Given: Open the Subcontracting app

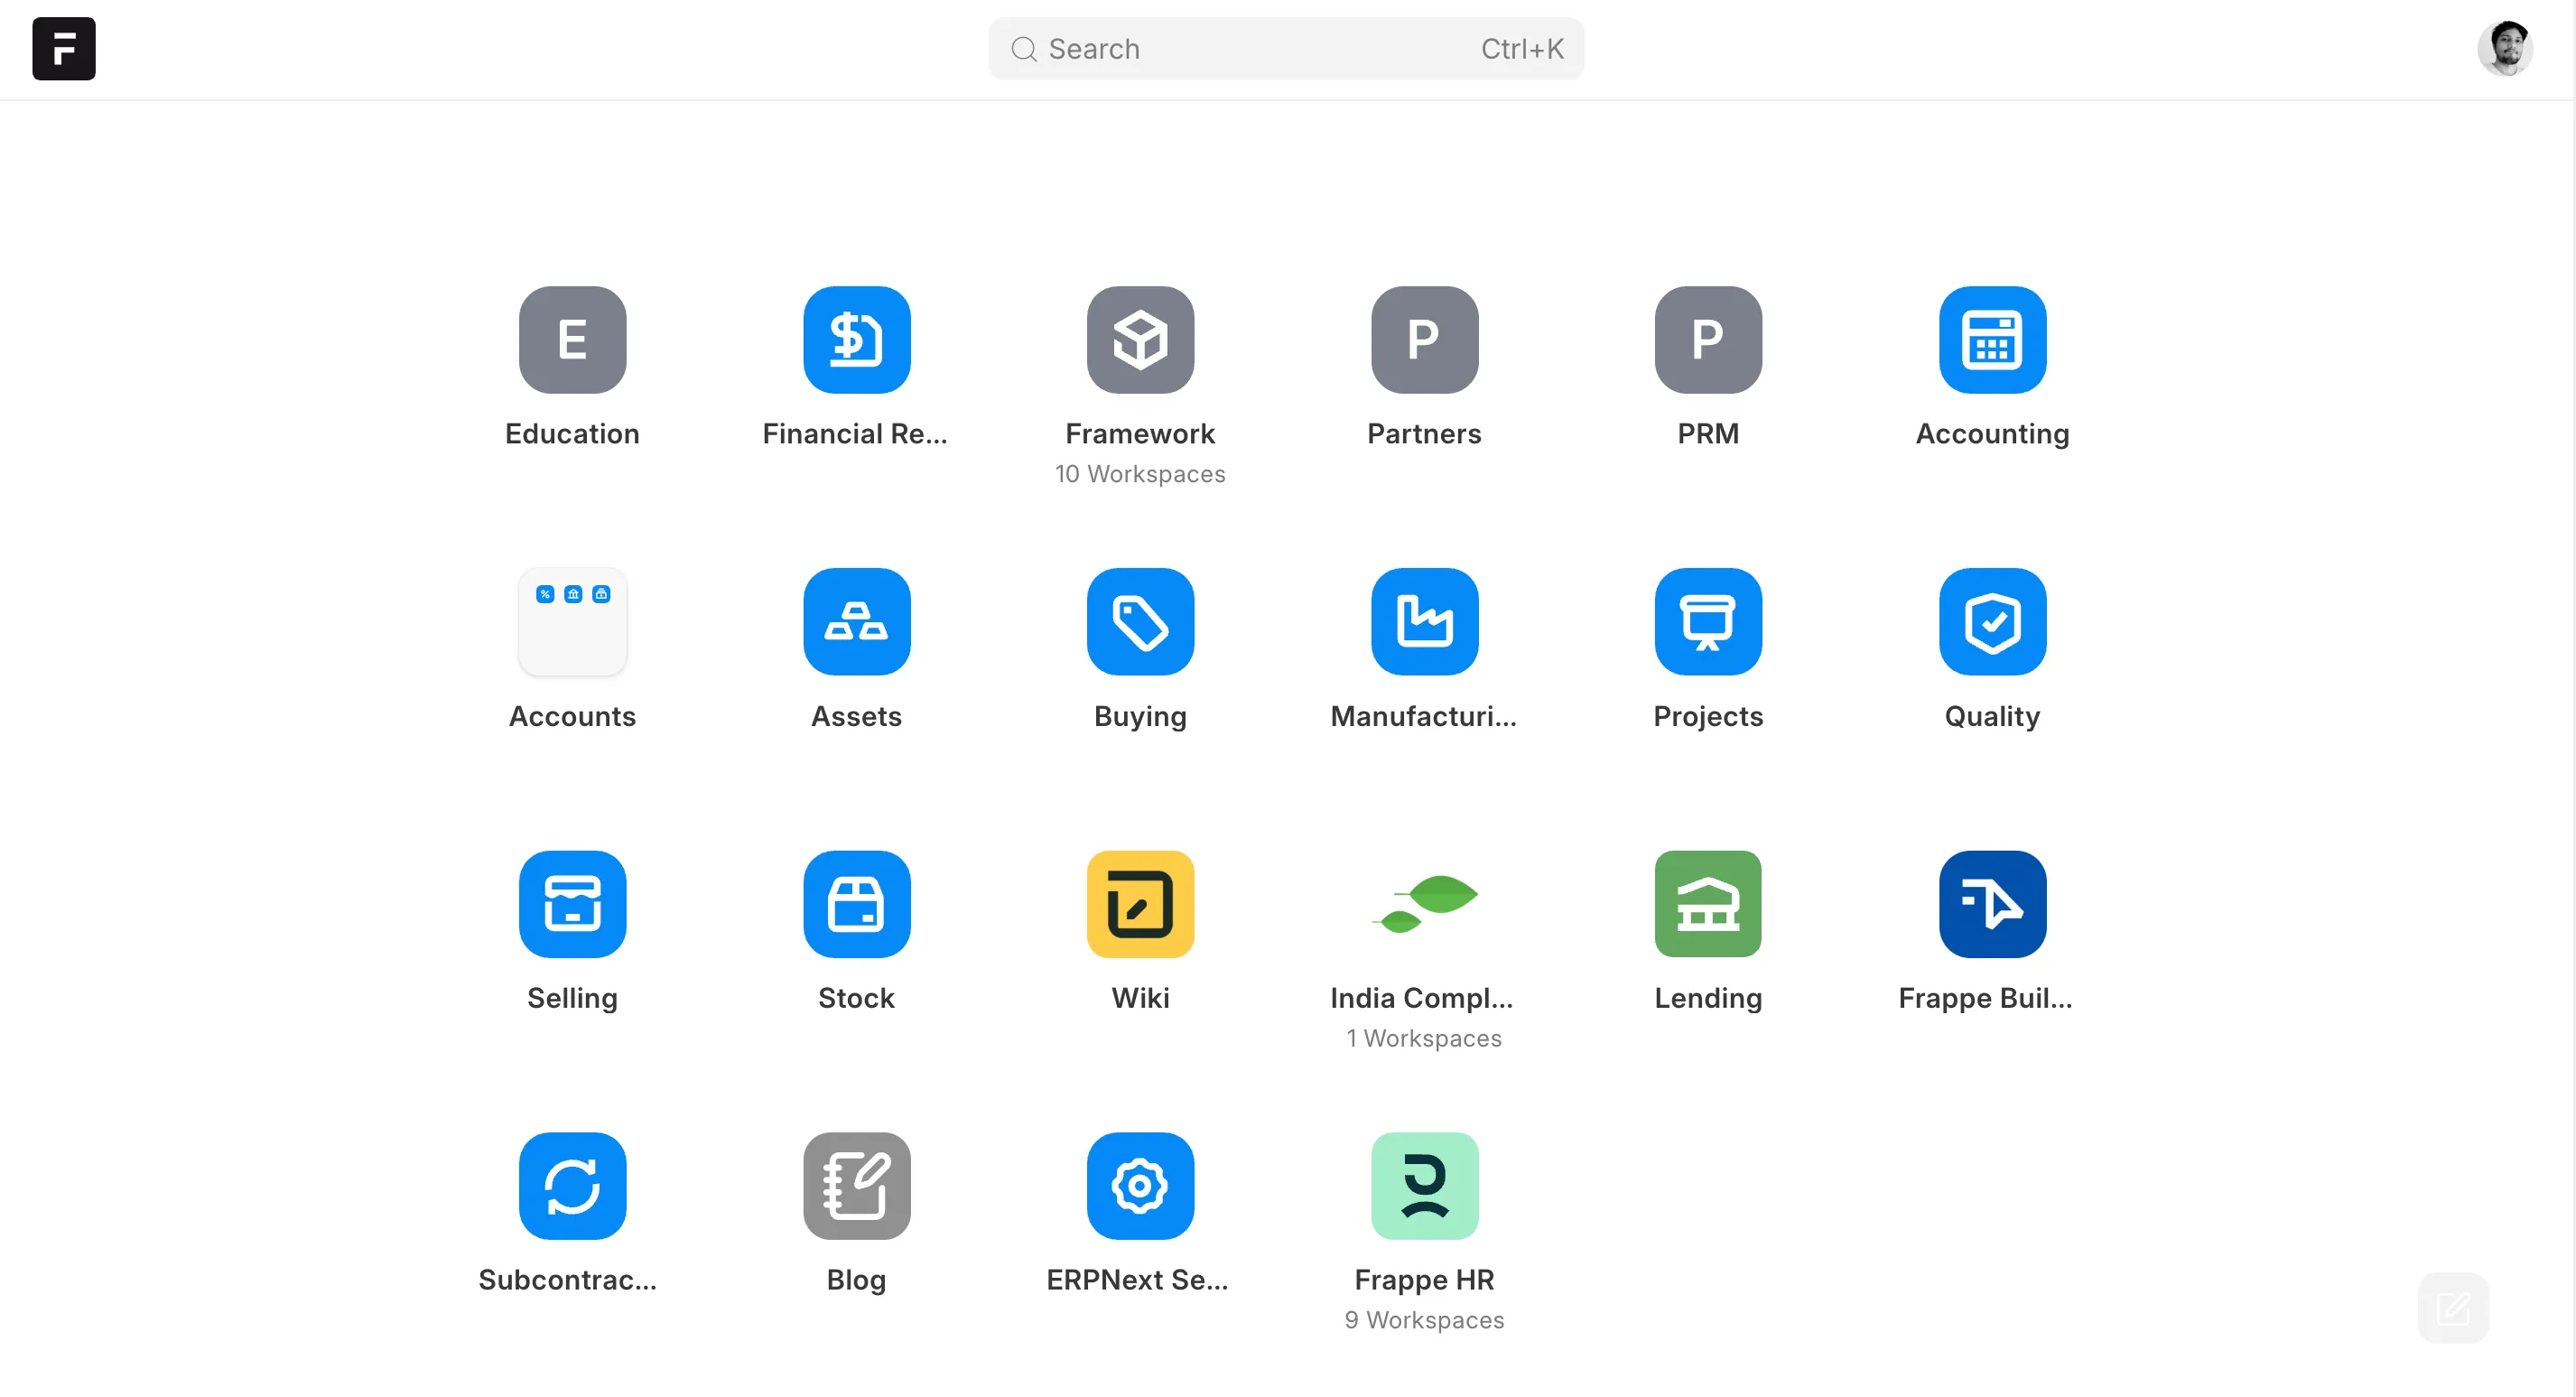Looking at the screenshot, I should coord(572,1186).
